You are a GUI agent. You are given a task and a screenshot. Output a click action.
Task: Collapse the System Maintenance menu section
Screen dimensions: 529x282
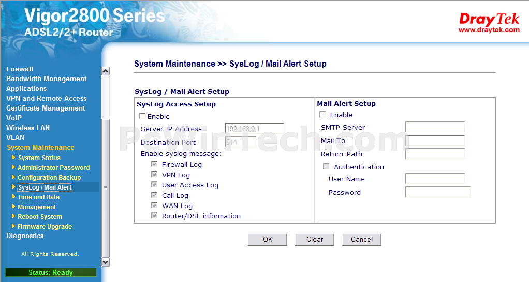click(x=40, y=147)
